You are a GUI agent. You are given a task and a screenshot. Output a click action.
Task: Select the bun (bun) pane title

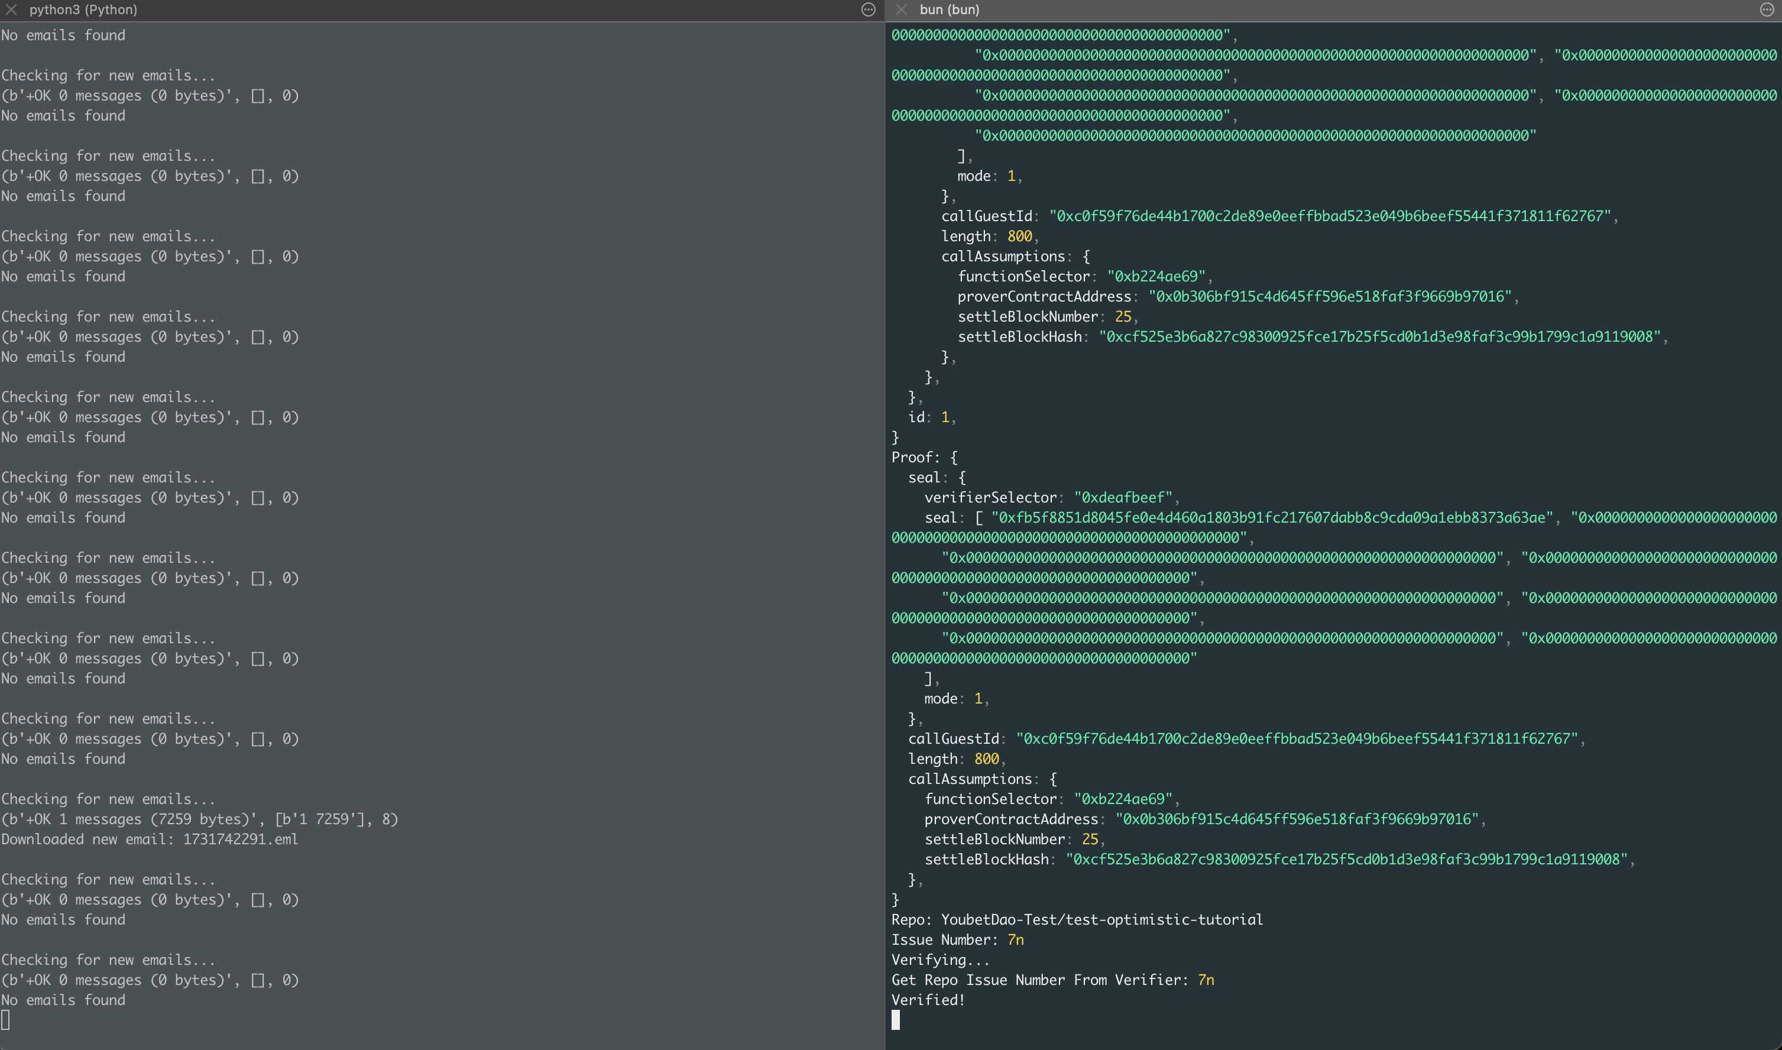coord(950,10)
